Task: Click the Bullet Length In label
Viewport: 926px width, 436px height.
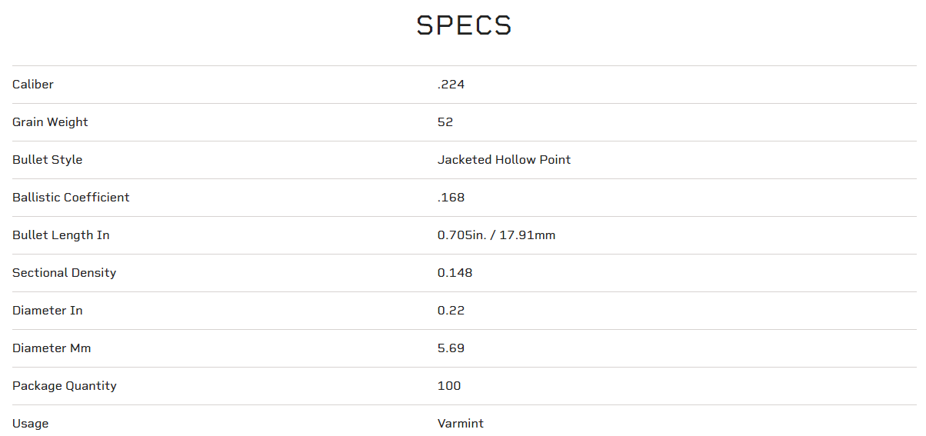Action: [61, 235]
